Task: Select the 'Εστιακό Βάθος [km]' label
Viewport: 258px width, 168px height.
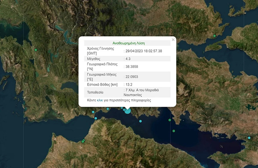Action: tap(102, 85)
